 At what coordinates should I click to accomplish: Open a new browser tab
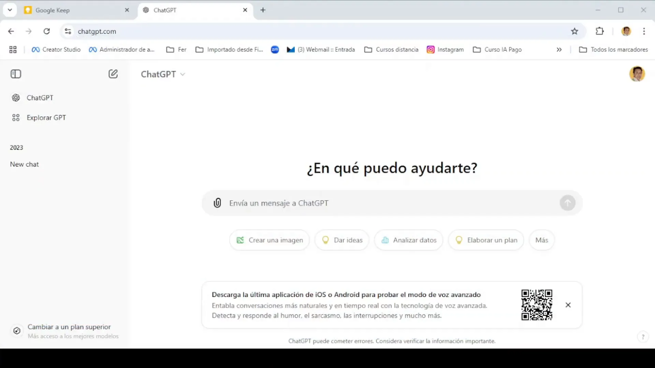[263, 10]
